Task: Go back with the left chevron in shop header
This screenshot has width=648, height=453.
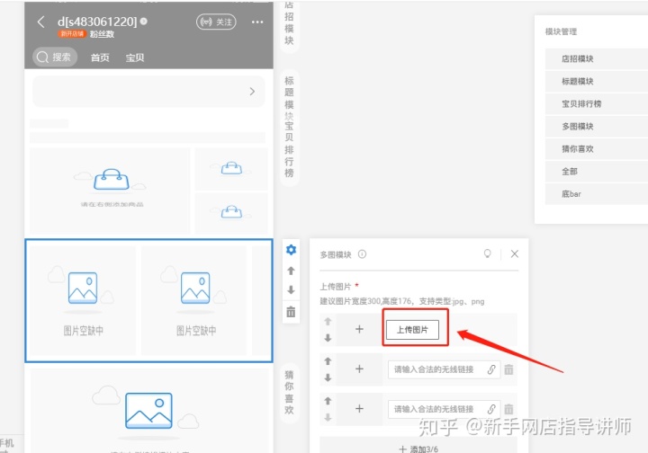Action: (x=40, y=22)
